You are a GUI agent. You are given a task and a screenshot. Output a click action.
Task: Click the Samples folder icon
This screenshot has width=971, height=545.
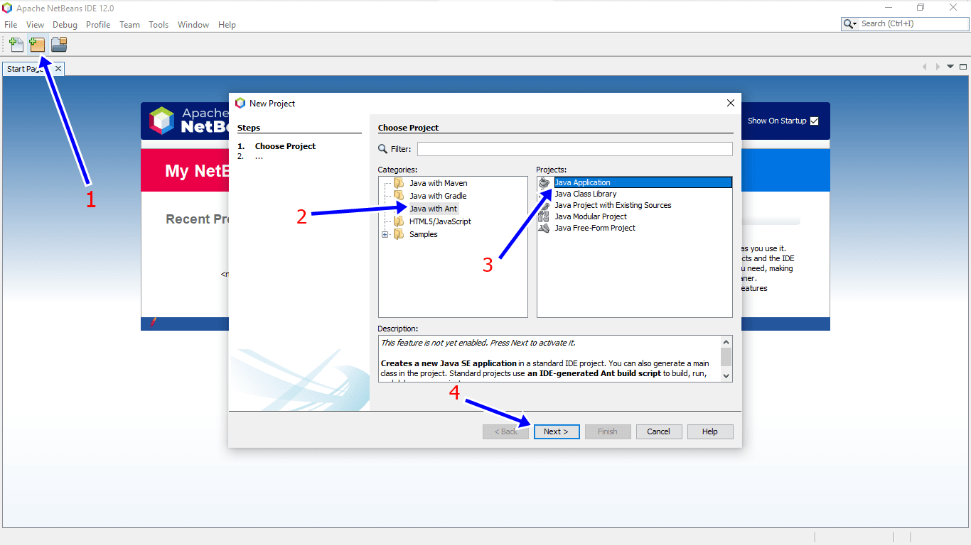tap(399, 234)
